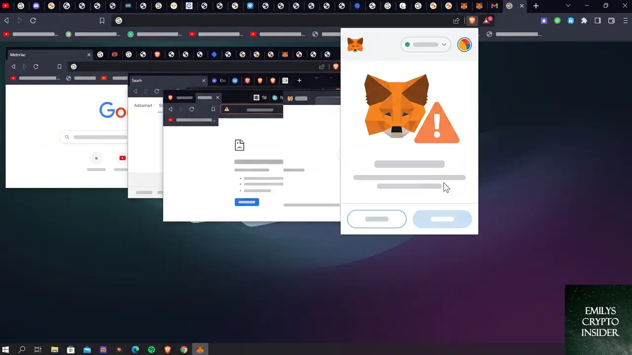632x355 pixels.
Task: Reload the page in the Searh window
Action: [x=157, y=91]
